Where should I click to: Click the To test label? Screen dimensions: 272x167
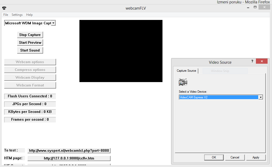pyautogui.click(x=11, y=150)
